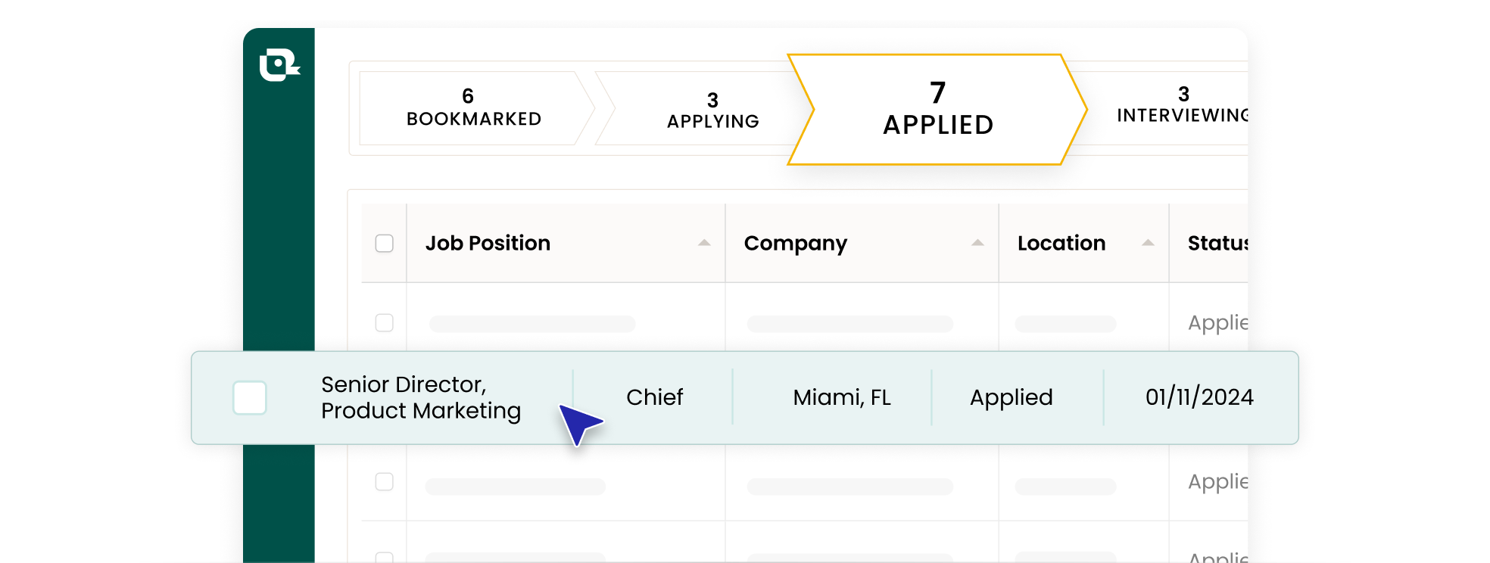Click the Miami, FL location text
The height and width of the screenshot is (563, 1490).
pyautogui.click(x=842, y=397)
